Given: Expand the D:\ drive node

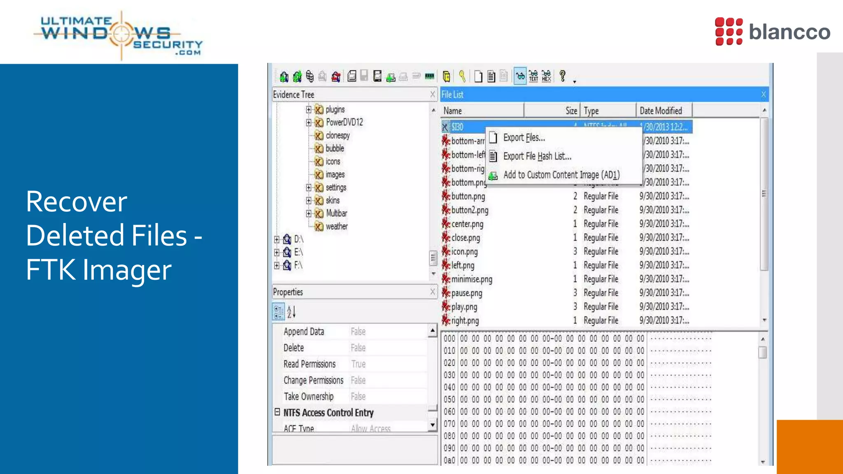Looking at the screenshot, I should pos(277,239).
